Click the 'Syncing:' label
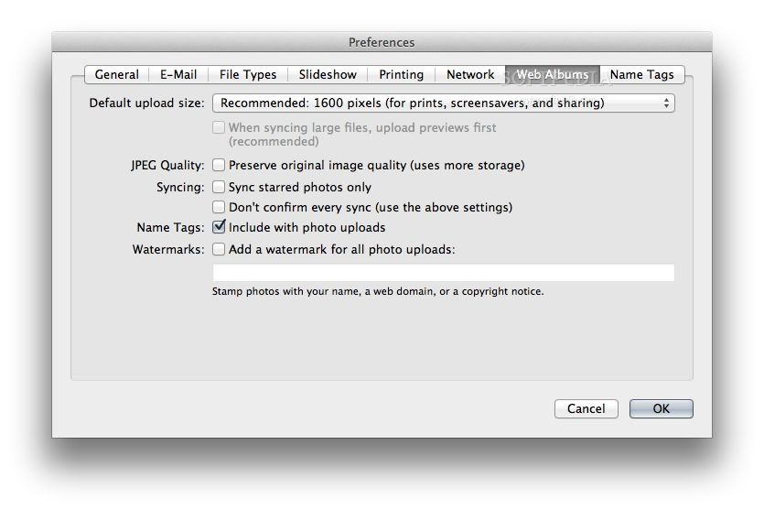 [180, 187]
